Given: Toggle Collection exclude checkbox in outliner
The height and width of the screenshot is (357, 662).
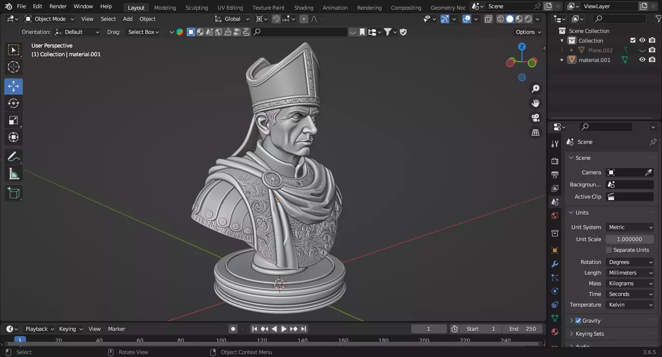Looking at the screenshot, I should click(632, 41).
